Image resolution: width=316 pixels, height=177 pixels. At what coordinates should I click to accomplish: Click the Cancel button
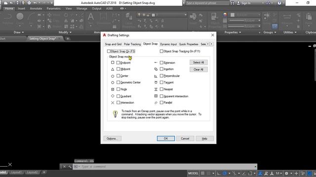click(185, 139)
